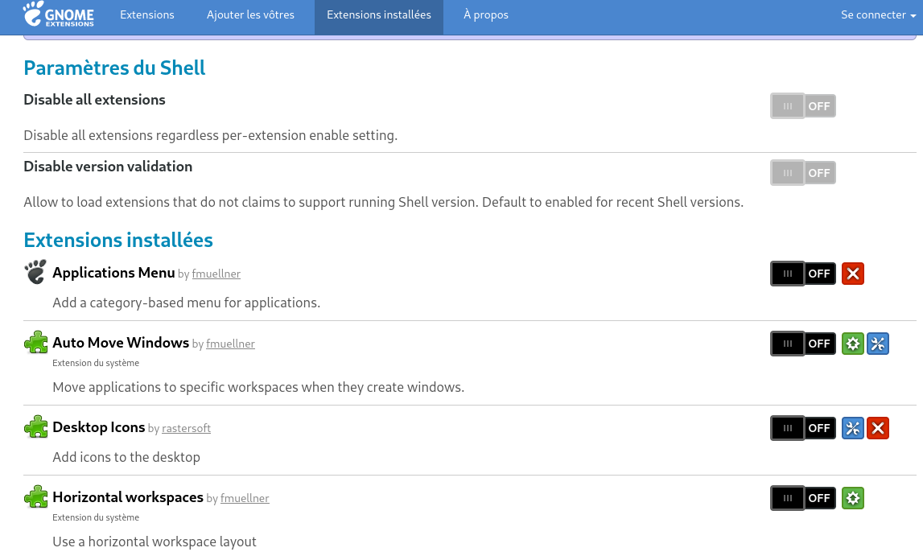Click the Desktop Icons puzzle piece icon
The height and width of the screenshot is (556, 923).
point(35,427)
